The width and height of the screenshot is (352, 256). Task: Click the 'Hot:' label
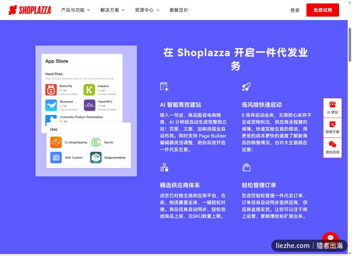click(x=54, y=129)
